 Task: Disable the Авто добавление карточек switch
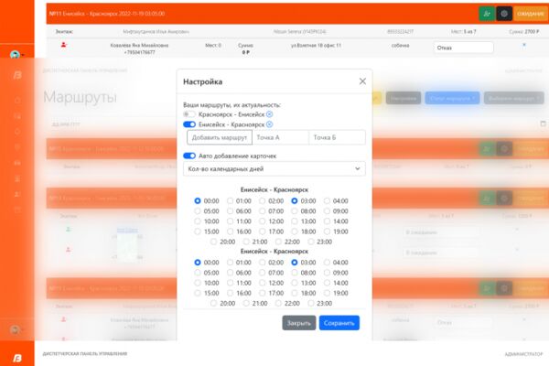click(189, 156)
